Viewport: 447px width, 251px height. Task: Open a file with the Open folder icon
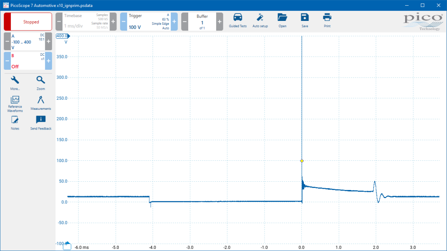282,20
